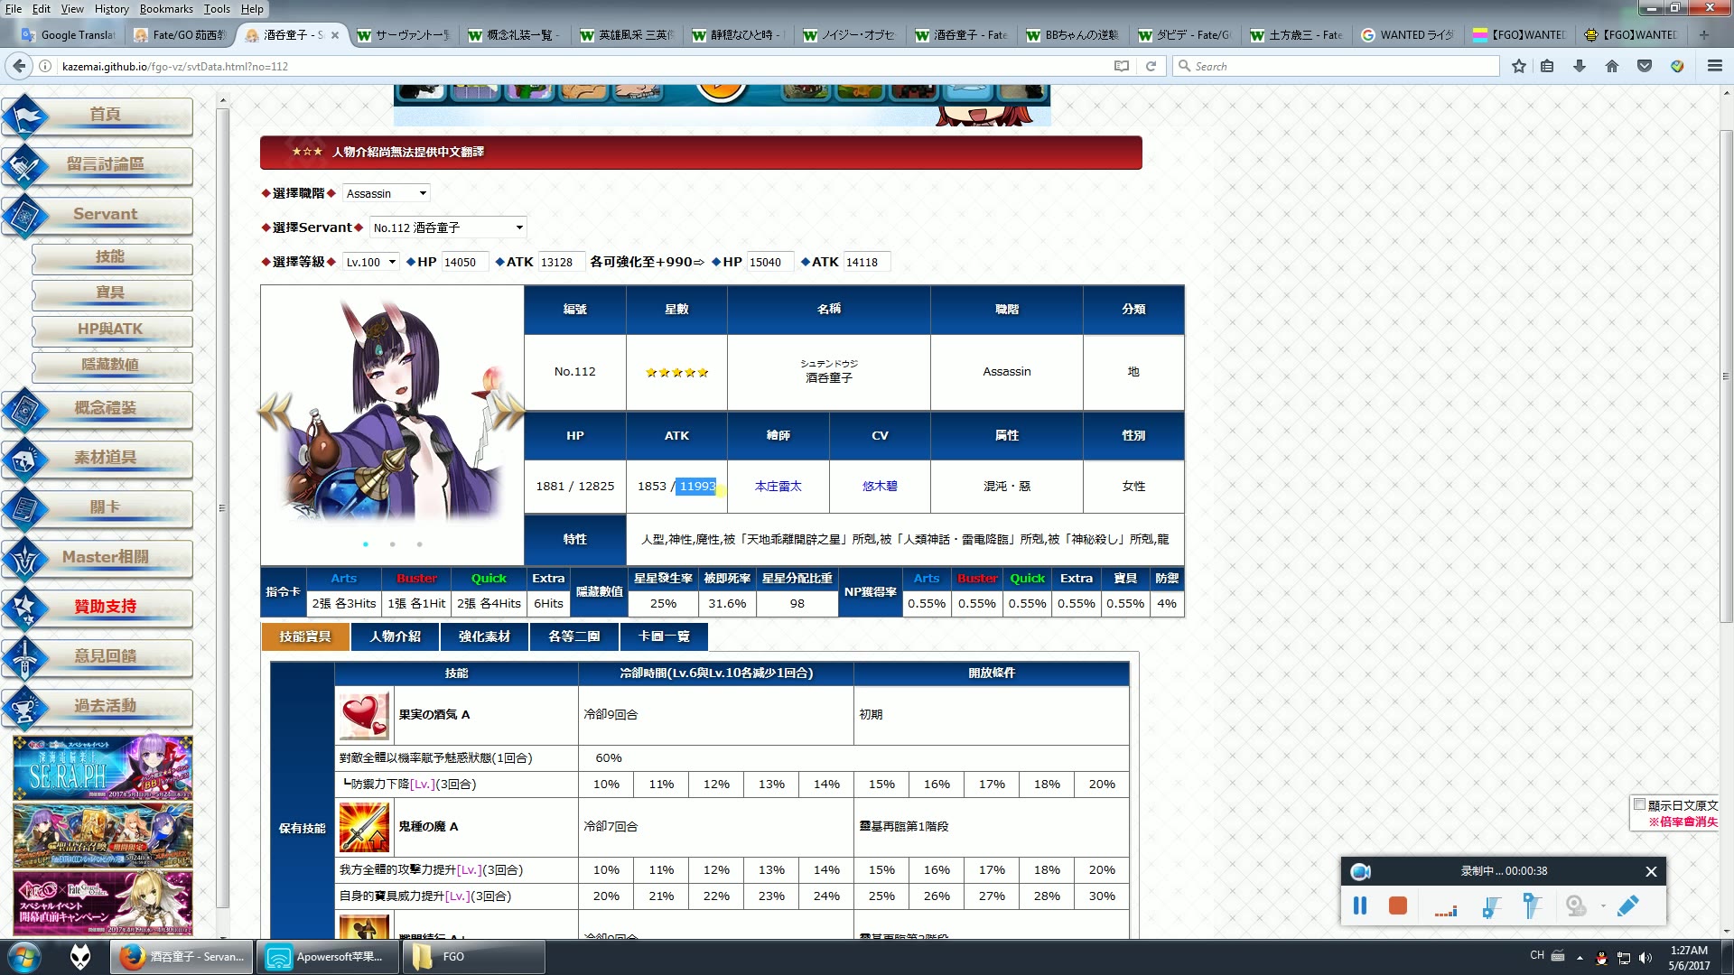Screen dimensions: 1734x975
Task: Click the 技能 (Skills) sidebar icon
Action: (x=111, y=256)
